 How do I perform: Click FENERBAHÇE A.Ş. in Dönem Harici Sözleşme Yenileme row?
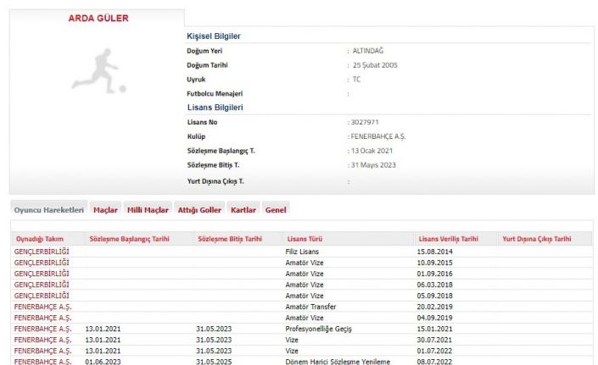(x=42, y=362)
